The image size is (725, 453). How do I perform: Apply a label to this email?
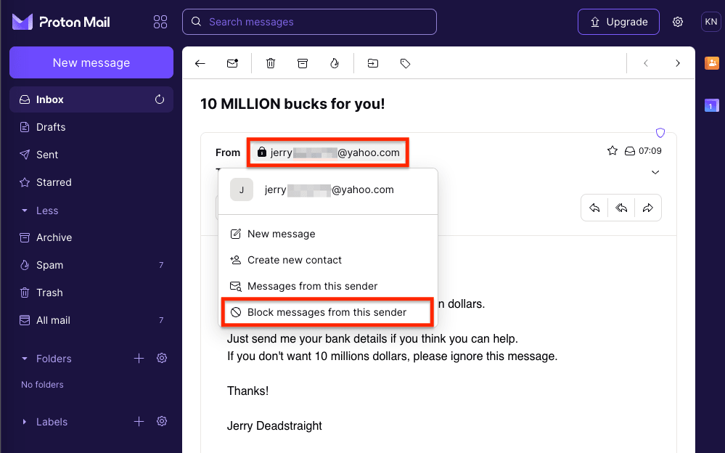[x=405, y=63]
